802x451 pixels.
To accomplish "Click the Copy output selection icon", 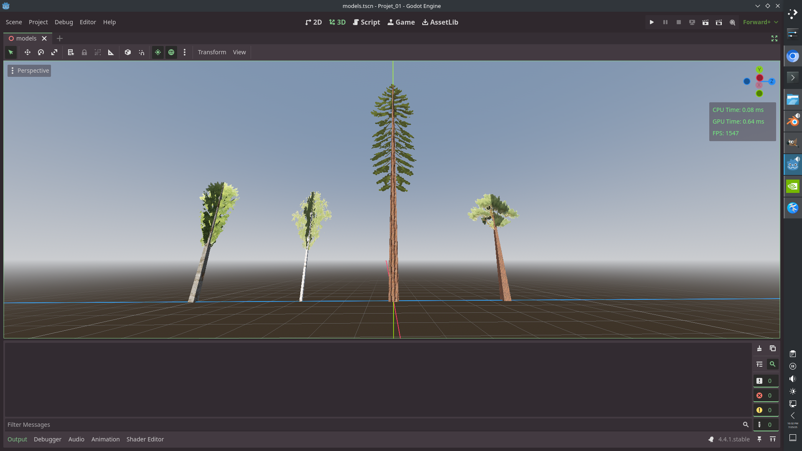I will (773, 348).
